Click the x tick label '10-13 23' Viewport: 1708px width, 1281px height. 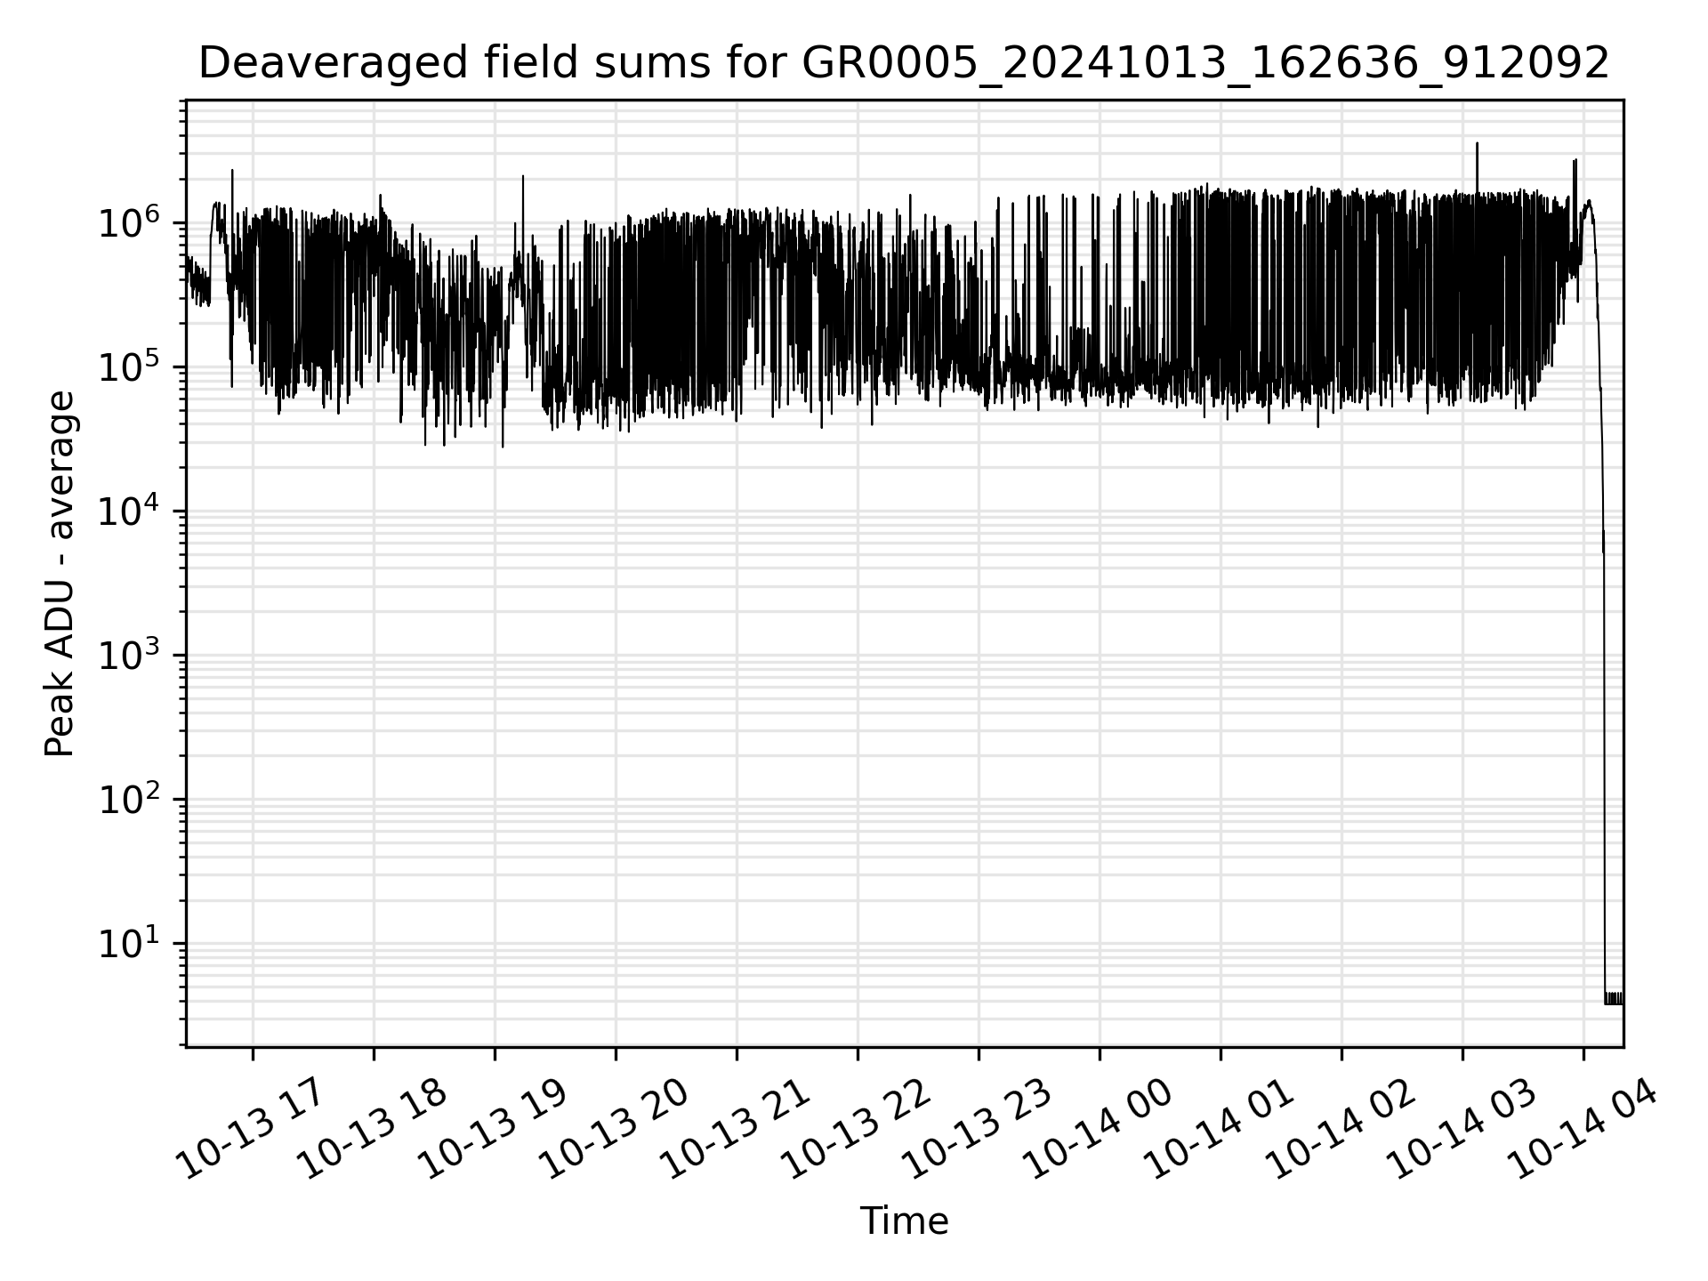(x=978, y=1129)
